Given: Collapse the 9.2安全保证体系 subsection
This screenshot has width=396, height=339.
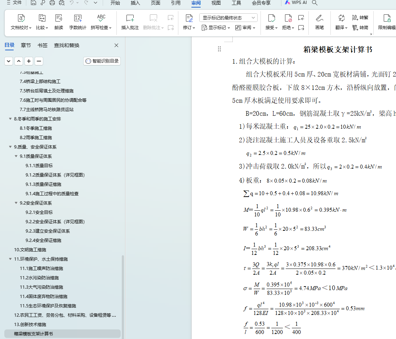Looking at the screenshot, I should [16, 203].
